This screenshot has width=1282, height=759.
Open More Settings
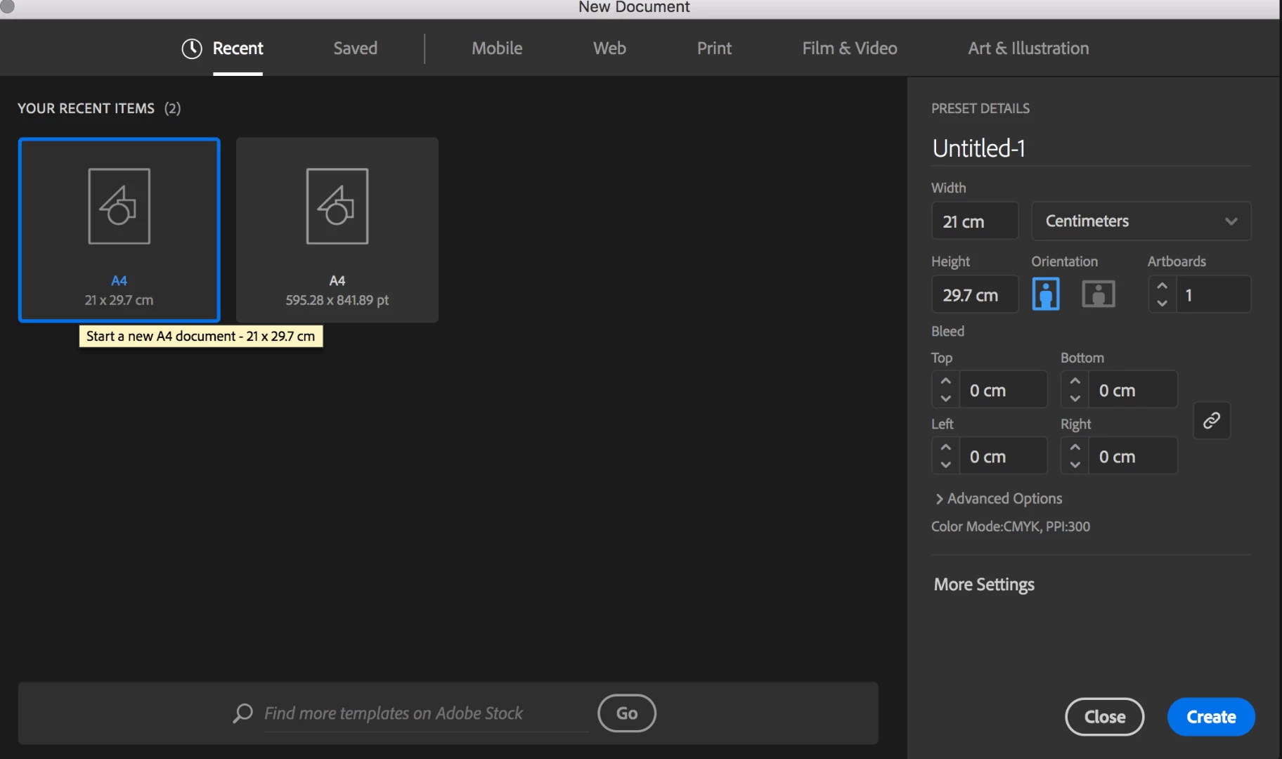[x=984, y=585]
